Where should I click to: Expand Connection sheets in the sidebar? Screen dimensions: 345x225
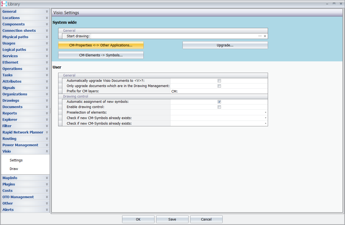tap(25, 31)
